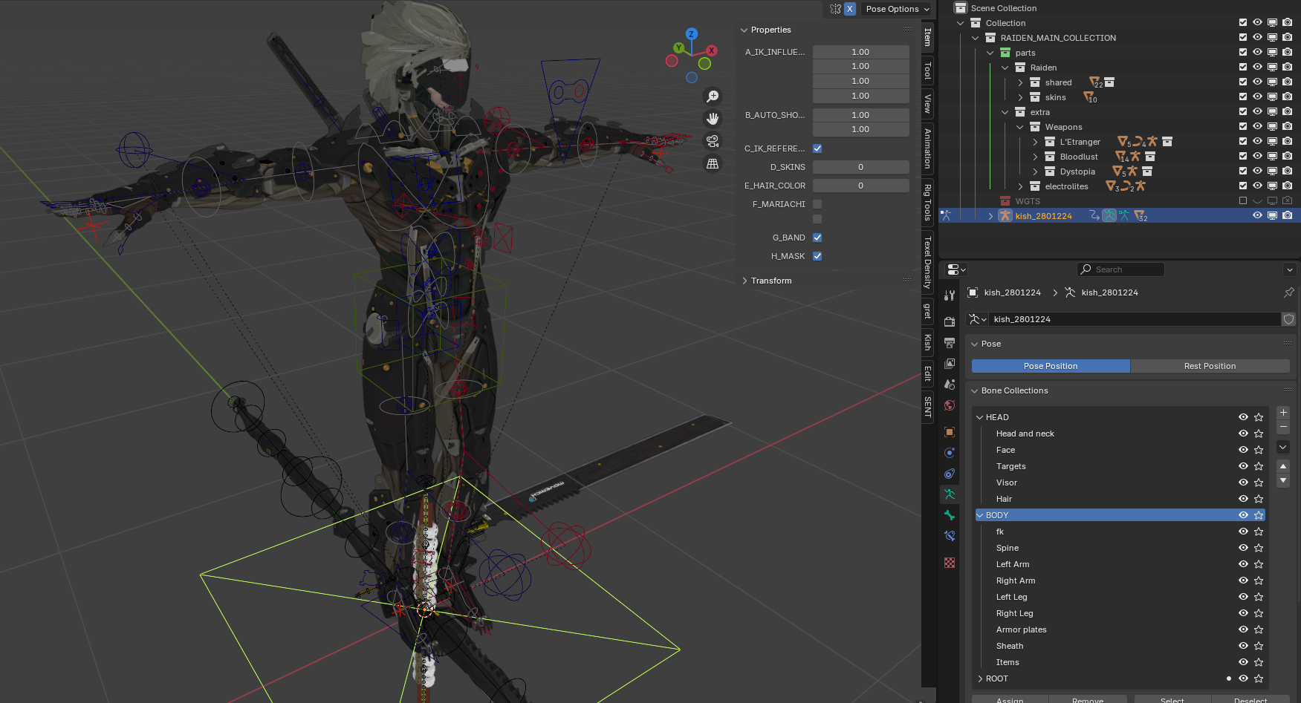1301x703 pixels.
Task: Uncheck the C_IK_REFERE... checkbox
Action: (x=817, y=148)
